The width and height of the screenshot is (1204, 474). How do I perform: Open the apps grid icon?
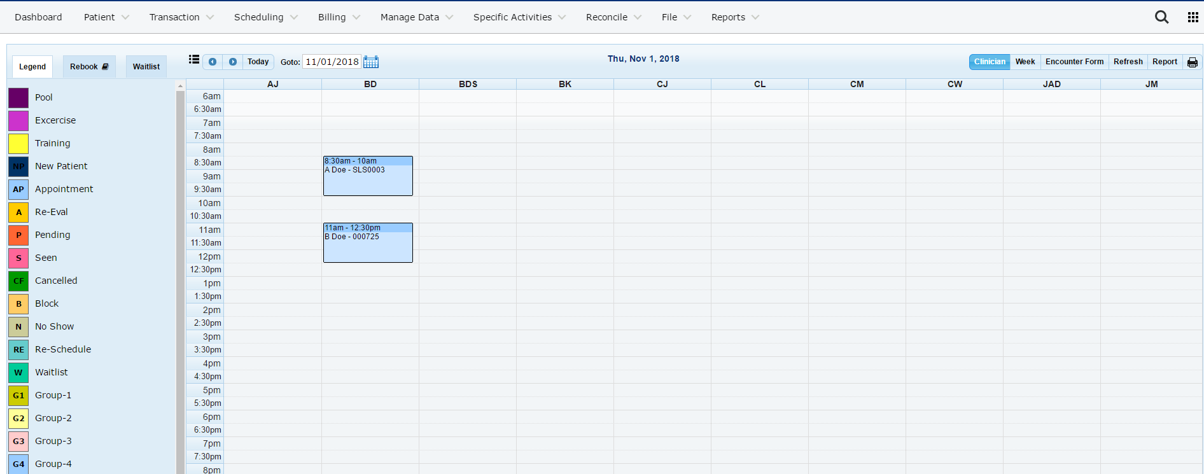click(1193, 17)
